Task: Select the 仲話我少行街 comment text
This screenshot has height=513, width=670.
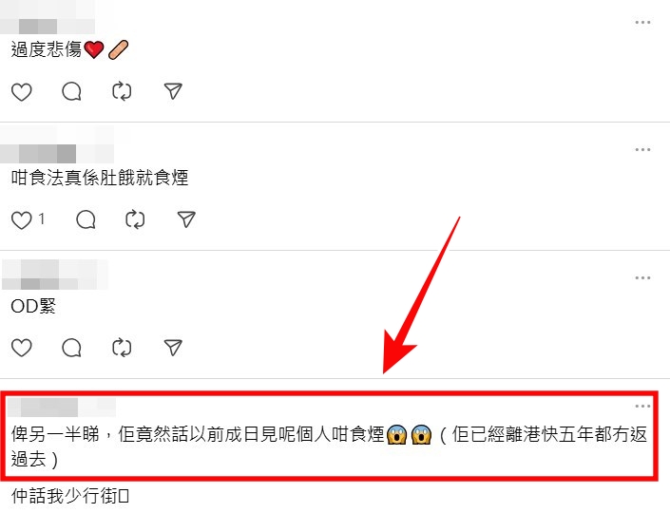Action: (x=70, y=496)
